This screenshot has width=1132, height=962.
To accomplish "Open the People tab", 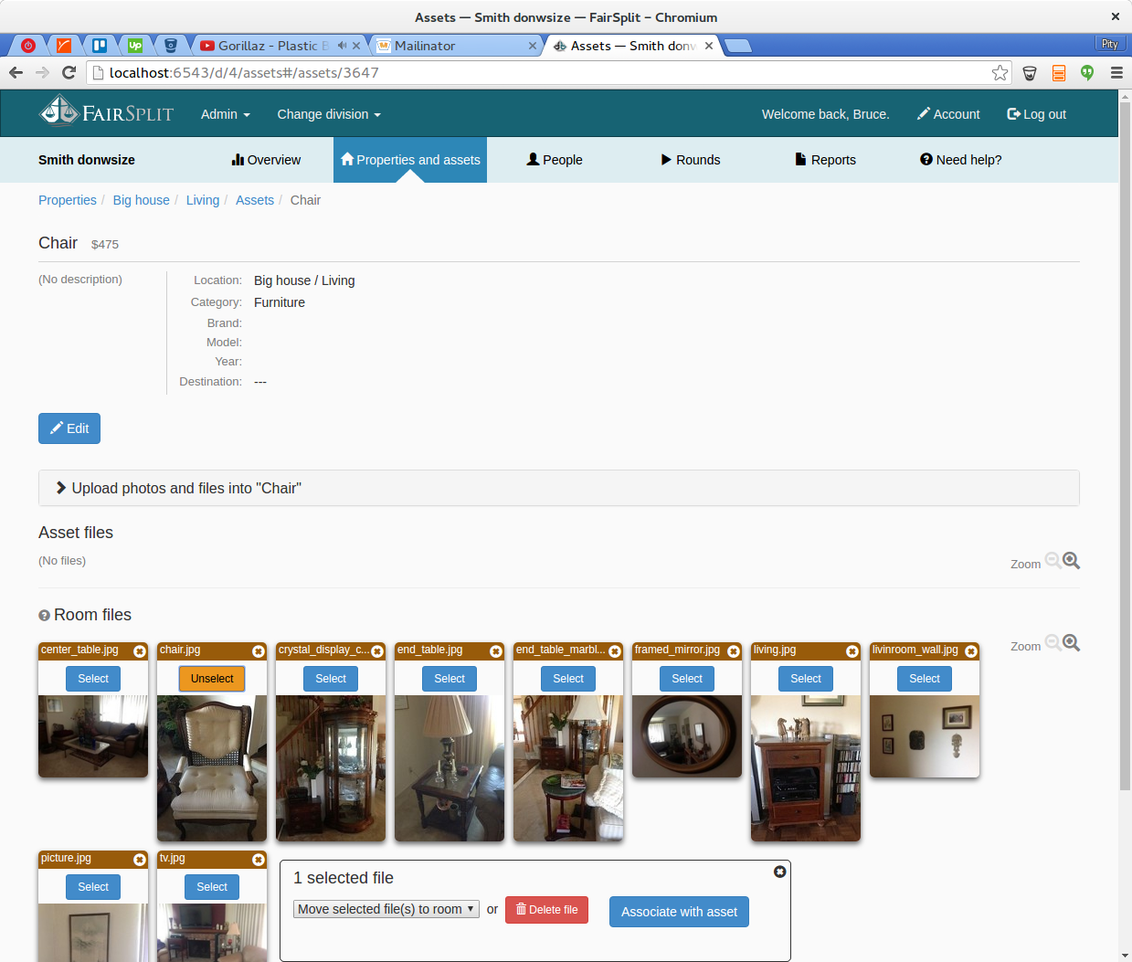I will tap(555, 160).
